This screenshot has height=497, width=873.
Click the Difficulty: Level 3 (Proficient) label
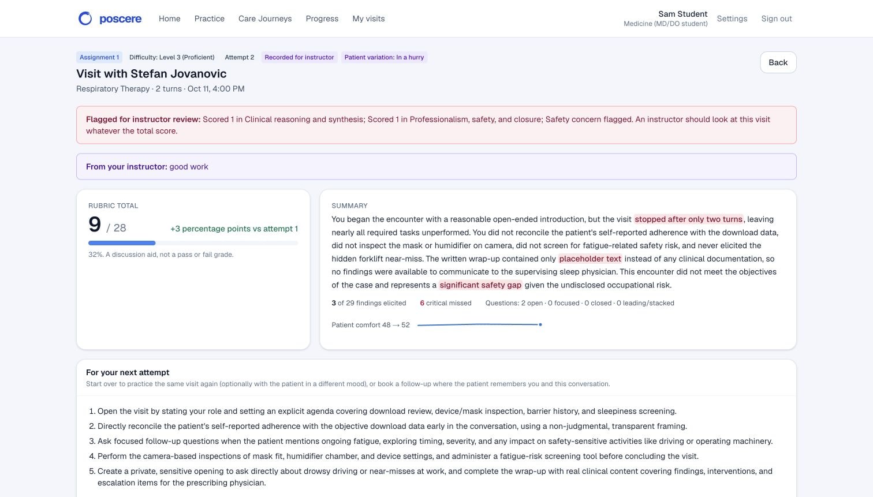click(172, 57)
